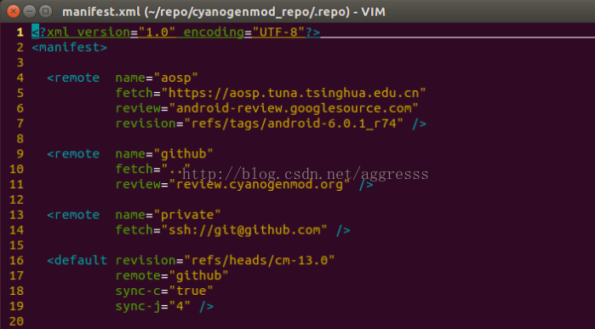Maximize the VIM window
Viewport: 595px width, 329px height.
(x=45, y=11)
